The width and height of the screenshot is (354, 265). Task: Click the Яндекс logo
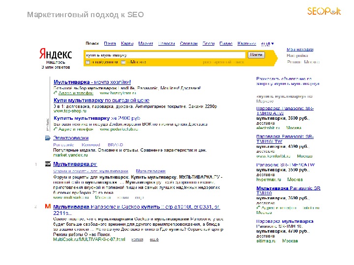pyautogui.click(x=56, y=53)
